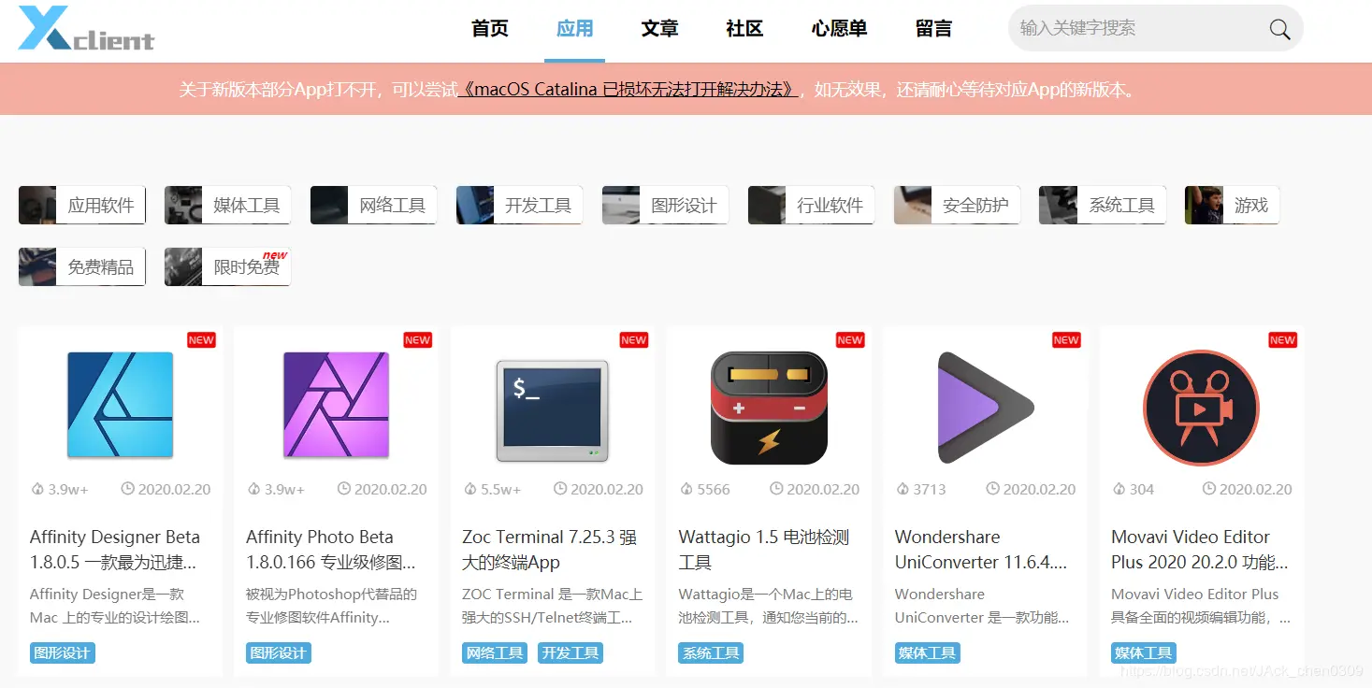This screenshot has height=688, width=1372.
Task: Click the Xclient logo
Action: [86, 28]
